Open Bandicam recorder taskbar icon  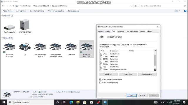pyautogui.click(x=98, y=102)
